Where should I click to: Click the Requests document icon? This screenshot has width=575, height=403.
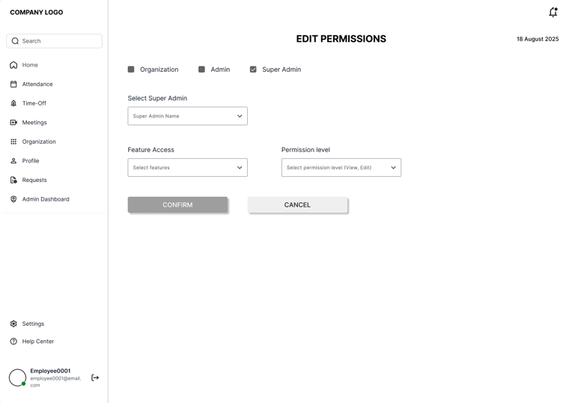[13, 180]
